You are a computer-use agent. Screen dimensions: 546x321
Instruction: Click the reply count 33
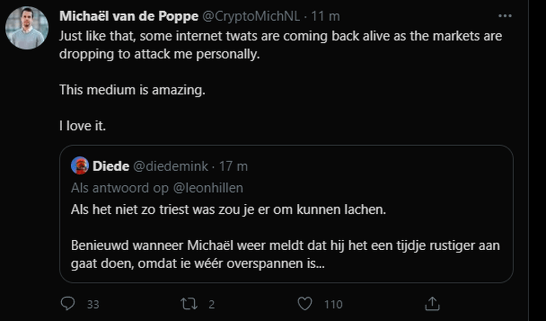point(93,304)
